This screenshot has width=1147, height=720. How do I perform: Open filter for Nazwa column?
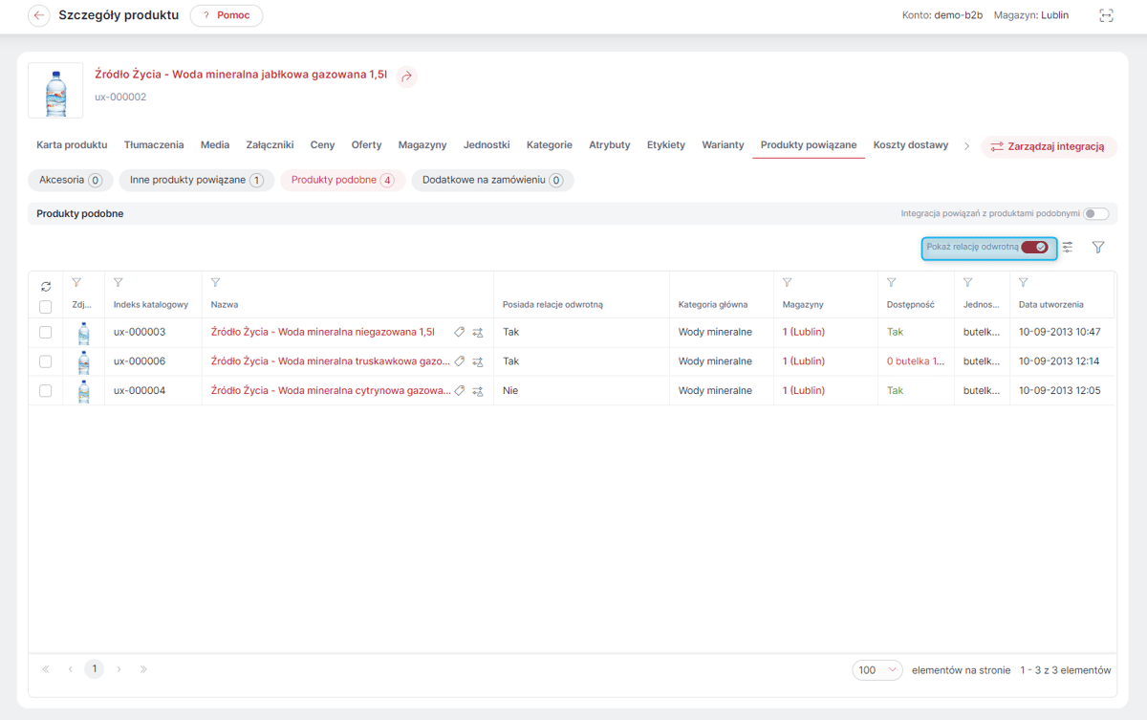(215, 283)
